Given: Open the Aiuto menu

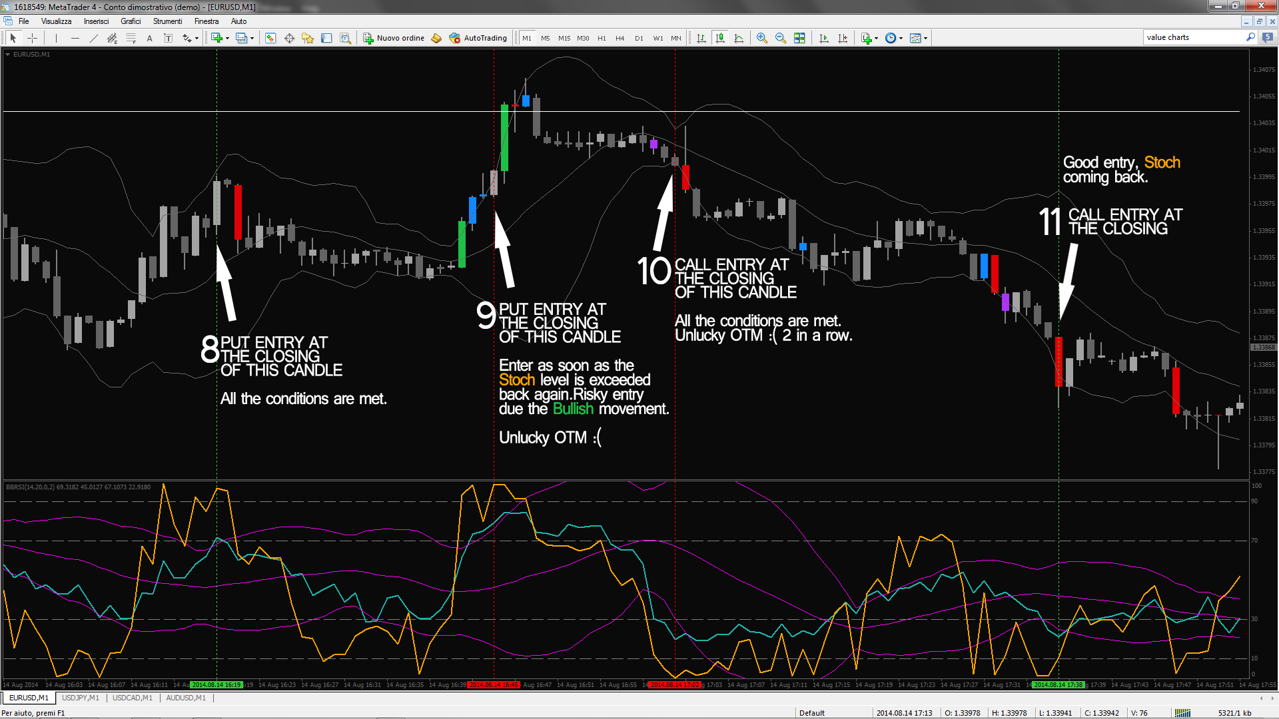Looking at the screenshot, I should pos(238,21).
